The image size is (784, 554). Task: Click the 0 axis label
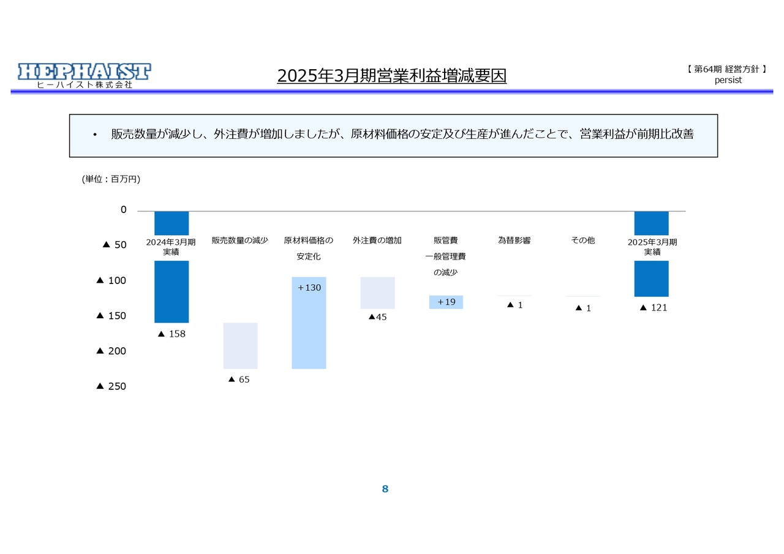(x=124, y=210)
